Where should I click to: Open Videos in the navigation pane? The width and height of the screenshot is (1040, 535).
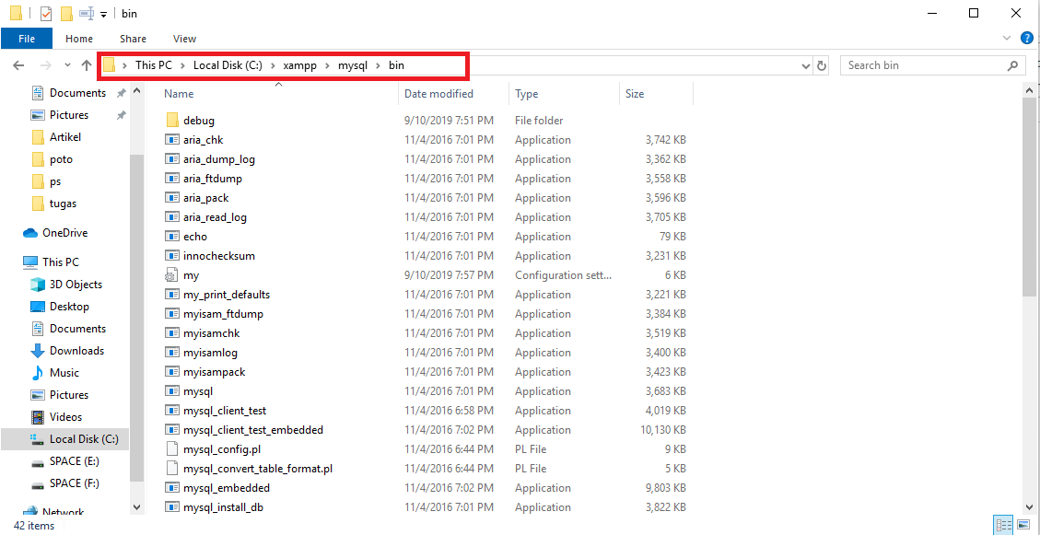pyautogui.click(x=65, y=417)
